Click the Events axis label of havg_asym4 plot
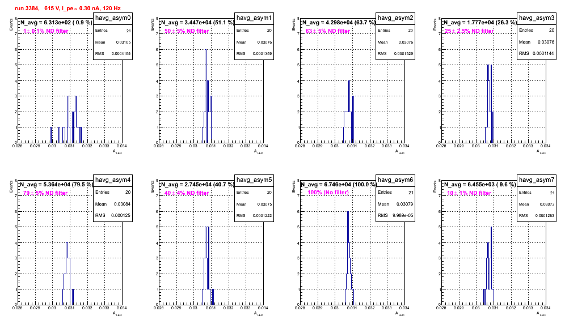 click(11, 186)
